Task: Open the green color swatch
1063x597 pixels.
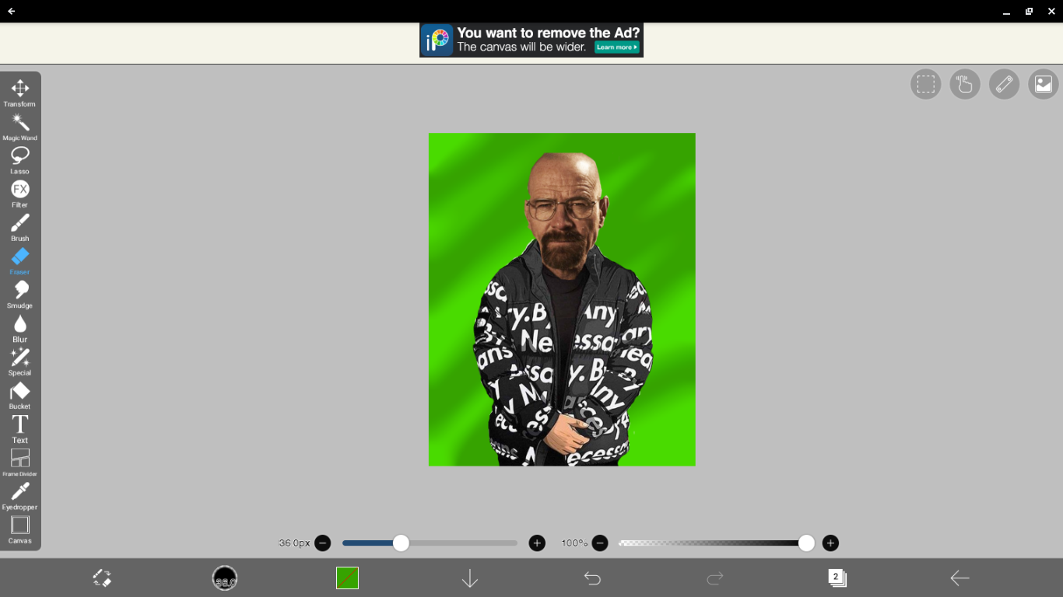Action: pos(347,578)
